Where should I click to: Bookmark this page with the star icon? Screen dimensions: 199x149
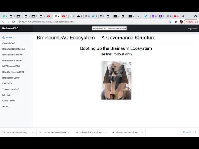click(x=170, y=22)
